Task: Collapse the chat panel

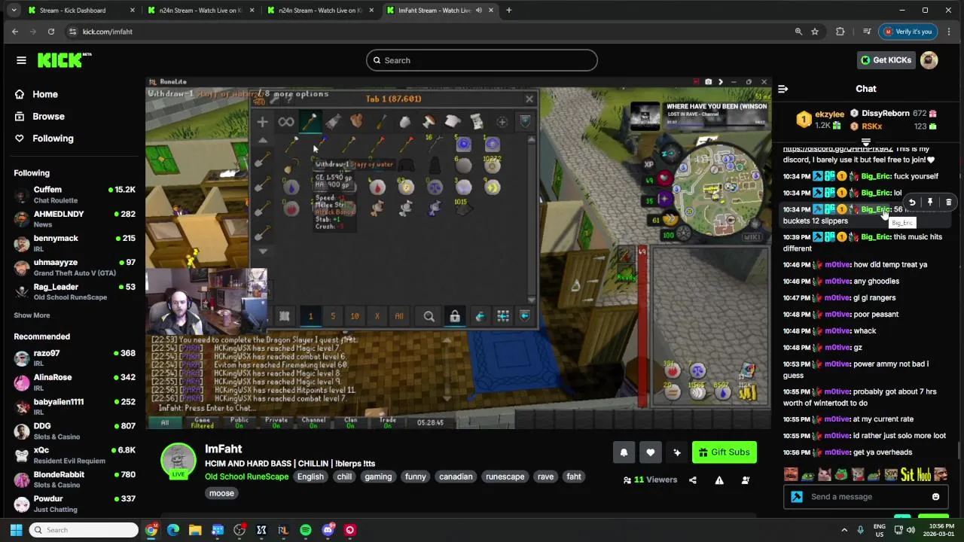Action: tap(782, 89)
